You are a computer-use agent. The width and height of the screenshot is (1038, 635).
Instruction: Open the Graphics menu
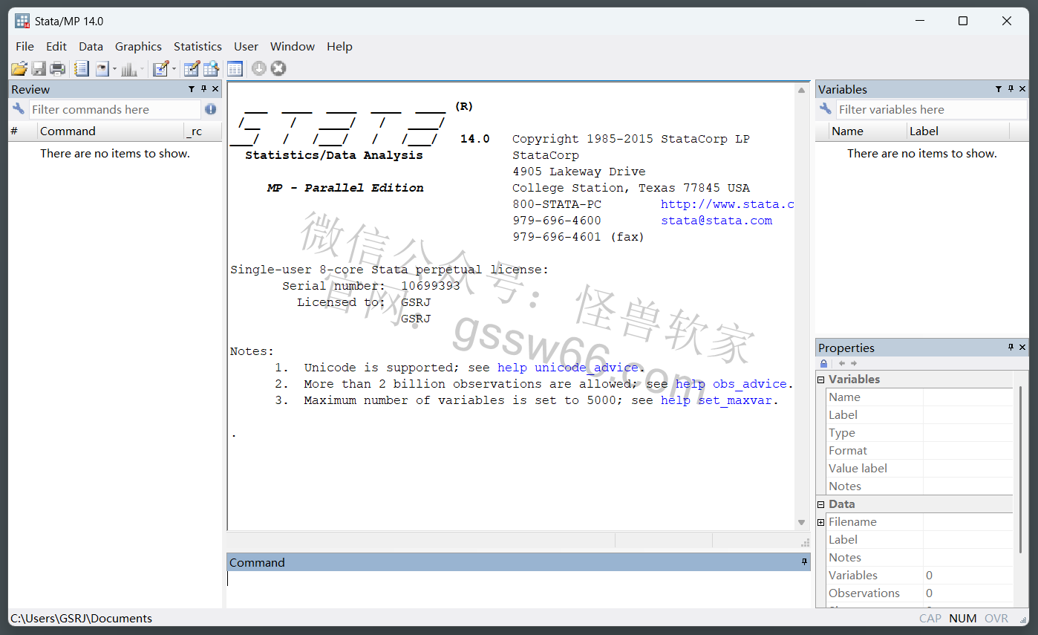point(138,46)
